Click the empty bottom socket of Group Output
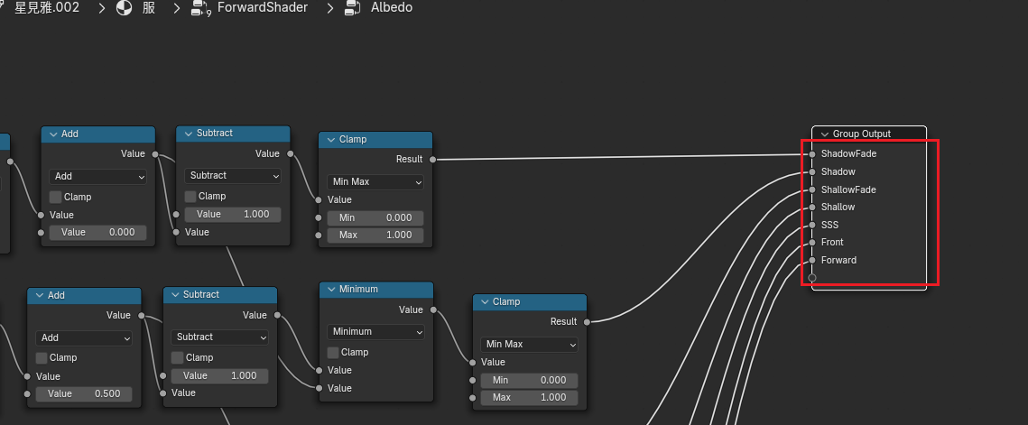 [812, 278]
